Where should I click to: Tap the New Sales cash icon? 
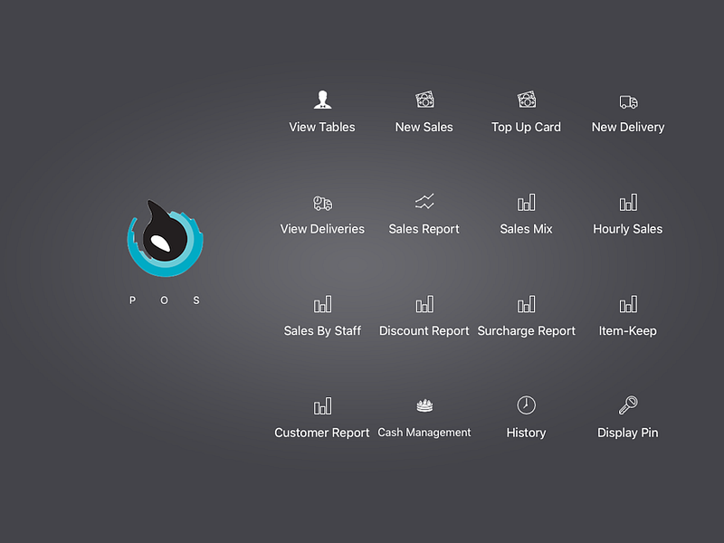[x=424, y=100]
